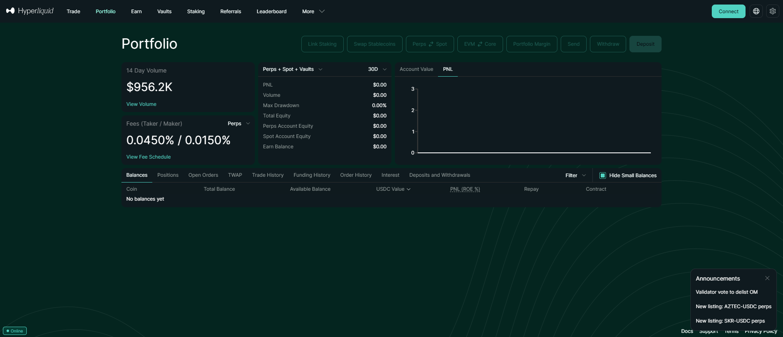Open the Earn menu item
The width and height of the screenshot is (783, 337).
[x=136, y=12]
